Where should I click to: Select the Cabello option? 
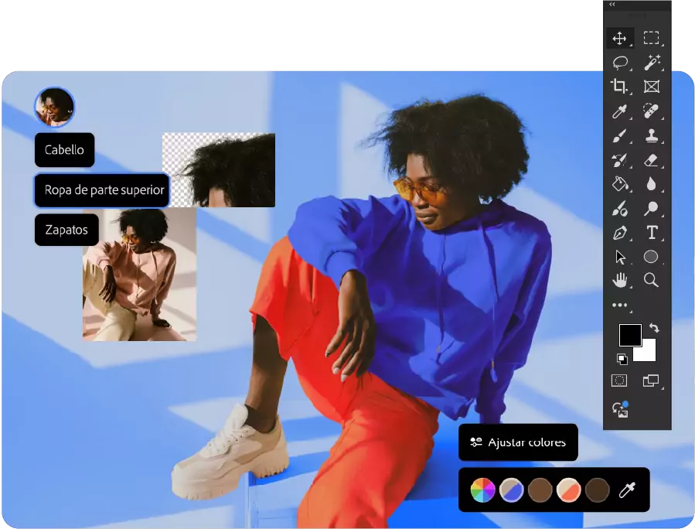pyautogui.click(x=64, y=150)
